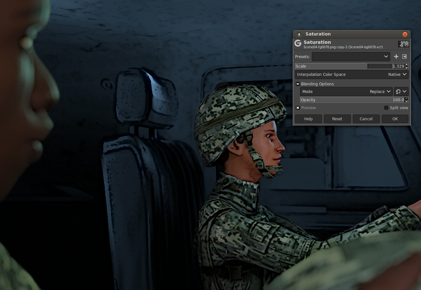Open the window menu icon in title bar
Viewport: 421px width, 290px height.
coord(299,34)
